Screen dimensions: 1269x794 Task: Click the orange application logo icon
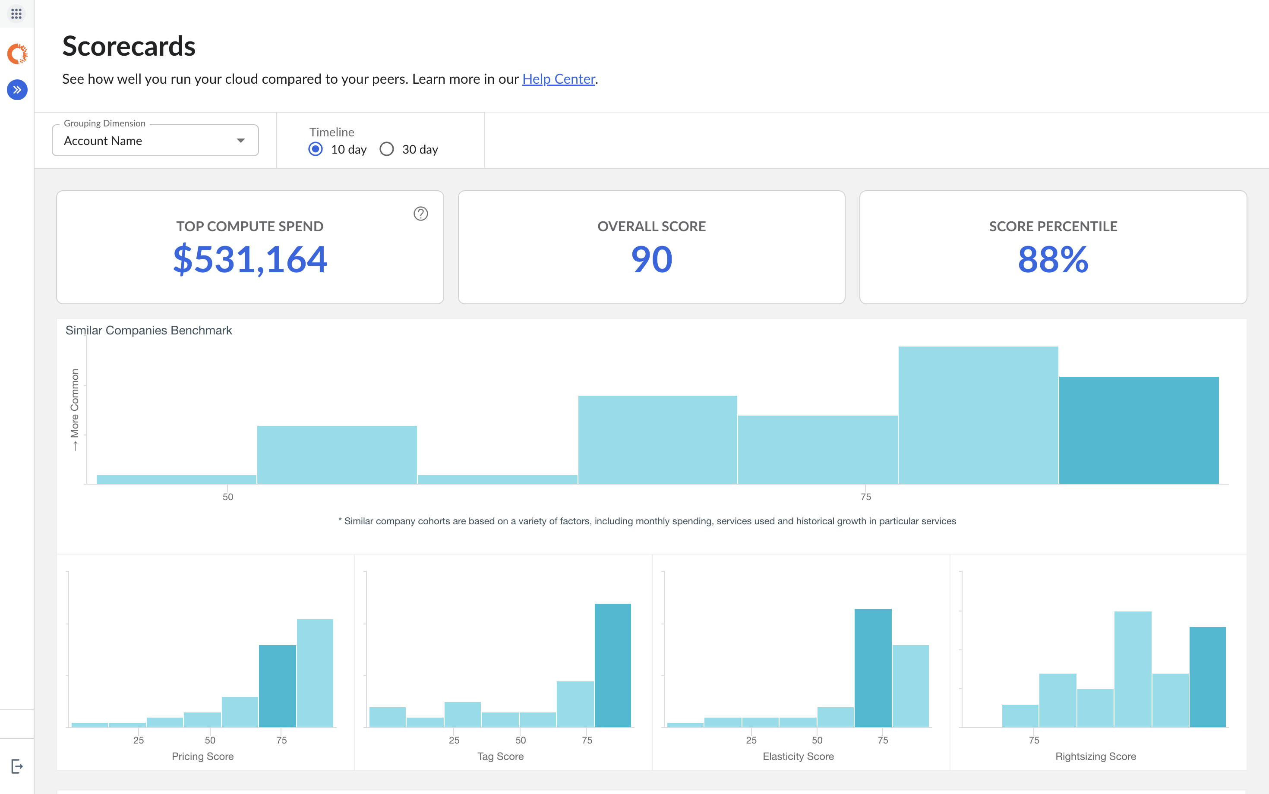17,54
